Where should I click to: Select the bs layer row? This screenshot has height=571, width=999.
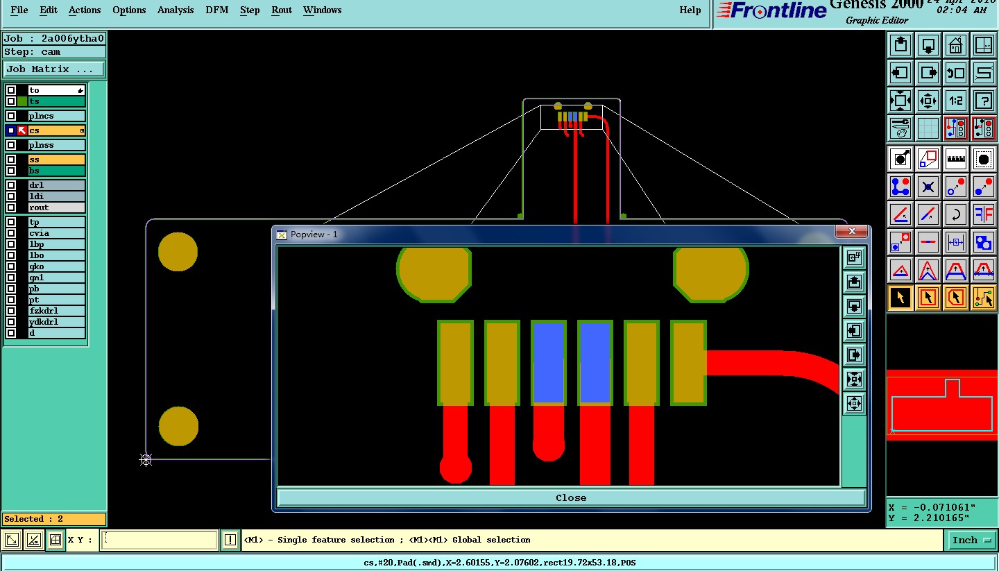[x=56, y=171]
